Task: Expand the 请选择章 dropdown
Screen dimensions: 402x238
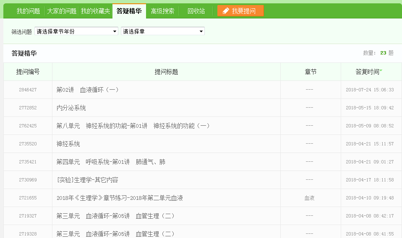Action: [162, 31]
